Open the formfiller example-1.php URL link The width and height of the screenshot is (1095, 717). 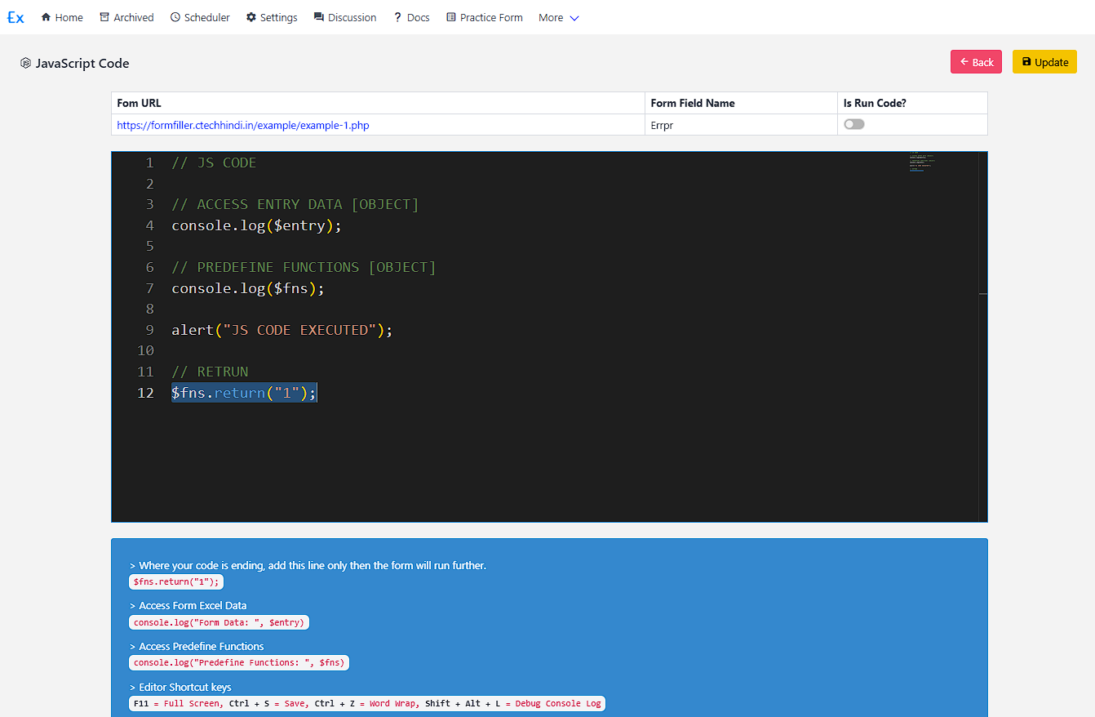click(x=243, y=125)
